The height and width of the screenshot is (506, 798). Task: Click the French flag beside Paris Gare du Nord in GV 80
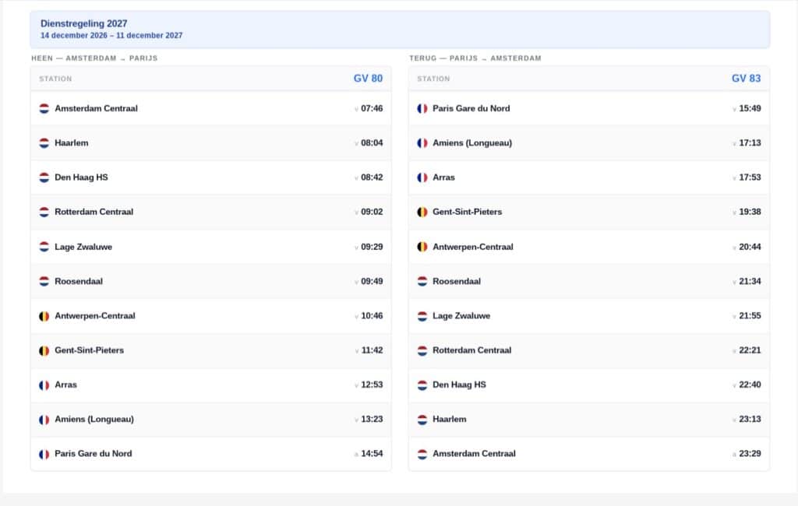tap(44, 454)
